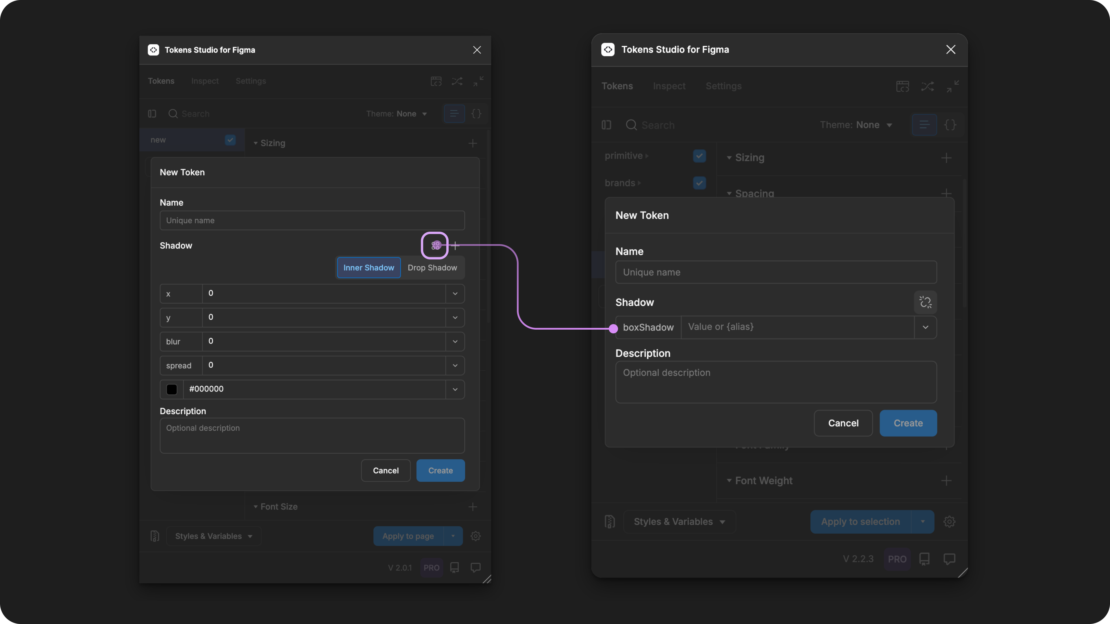1110x624 pixels.
Task: Collapse the left plugin window with minimize arrows
Action: (478, 81)
